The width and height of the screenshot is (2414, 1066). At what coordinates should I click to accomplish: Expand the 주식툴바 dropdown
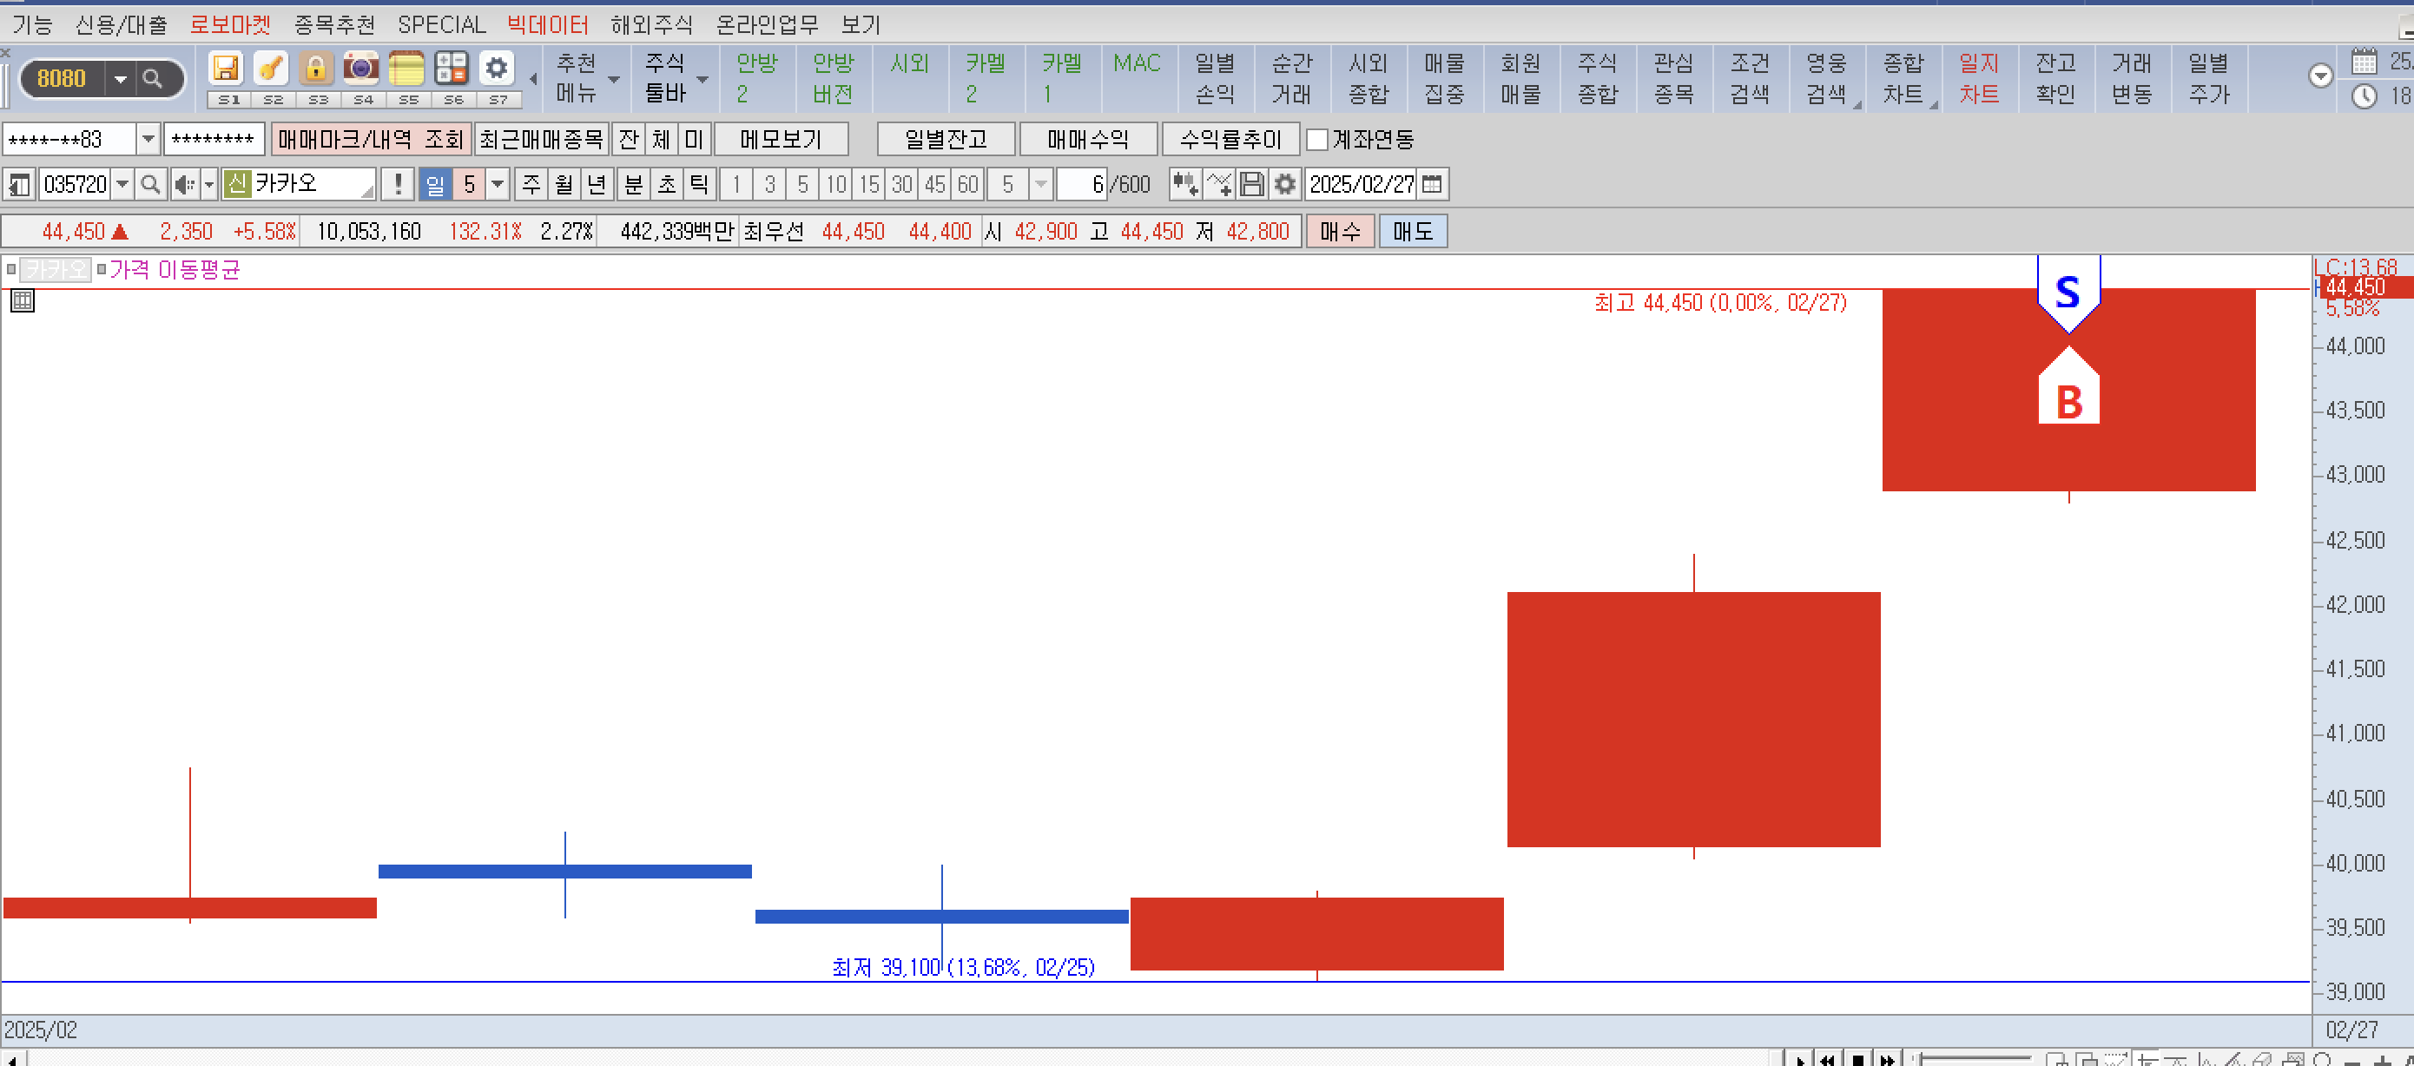702,79
